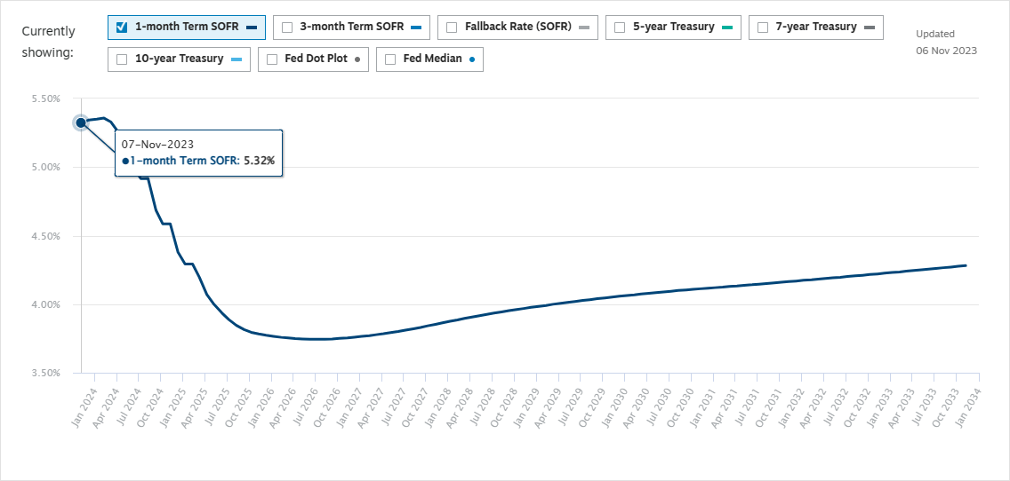Click the blue 3-month Term SOFR legend dash
The image size is (1010, 481).
(x=417, y=28)
